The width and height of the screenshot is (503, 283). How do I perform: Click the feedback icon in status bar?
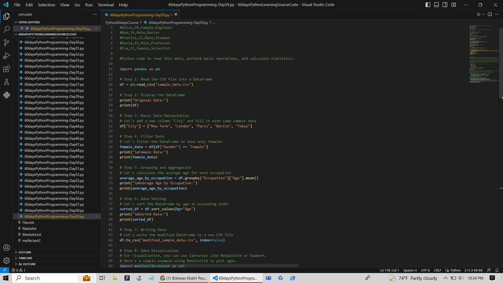[489, 270]
